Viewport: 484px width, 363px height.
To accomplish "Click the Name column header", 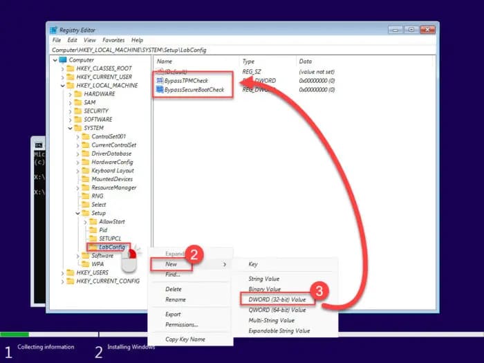I will [x=165, y=61].
